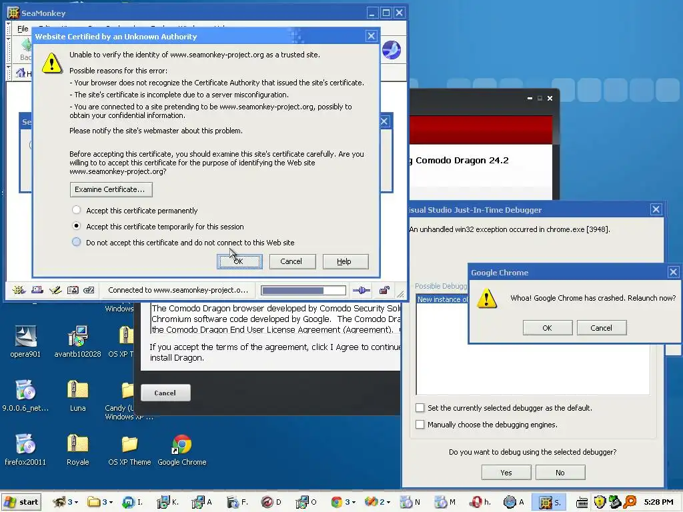The width and height of the screenshot is (683, 512).
Task: Cancel the Google Chrome crash dialog
Action: tap(602, 328)
